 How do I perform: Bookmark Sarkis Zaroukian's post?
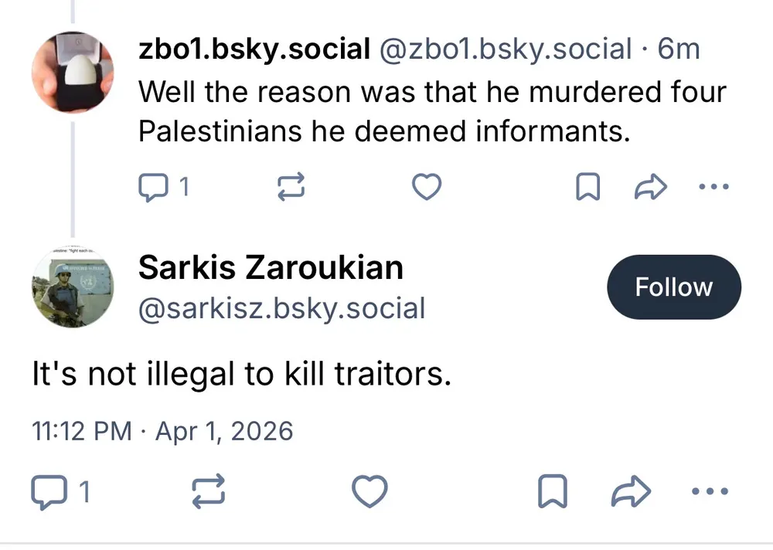(x=553, y=491)
